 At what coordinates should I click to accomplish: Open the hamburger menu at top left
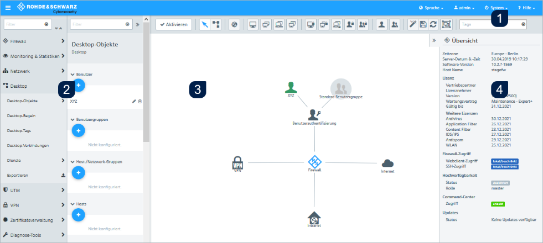pos(8,8)
